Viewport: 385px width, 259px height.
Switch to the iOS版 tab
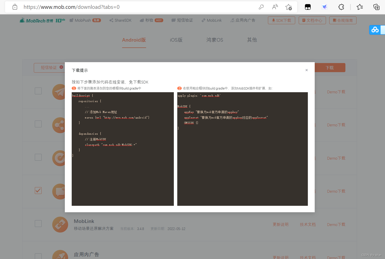[x=176, y=40]
